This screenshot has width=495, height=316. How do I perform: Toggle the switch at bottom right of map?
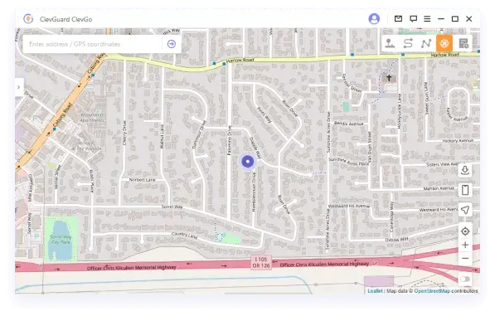pos(465,279)
